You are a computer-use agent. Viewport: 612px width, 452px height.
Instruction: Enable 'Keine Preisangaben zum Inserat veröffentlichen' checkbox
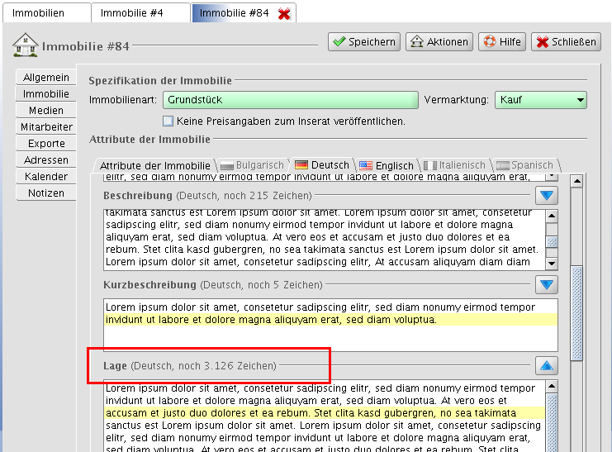click(167, 121)
